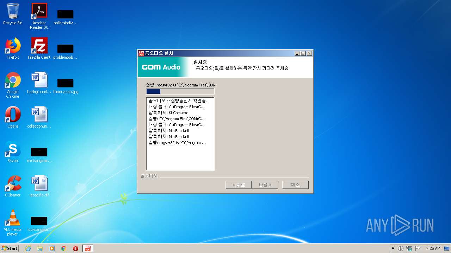Click the GOM Audio logo banner
The width and height of the screenshot is (451, 253).
pos(162,67)
